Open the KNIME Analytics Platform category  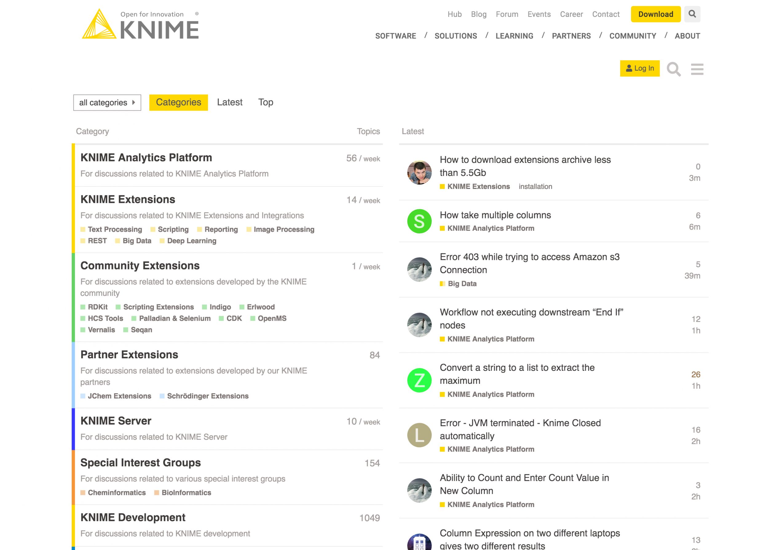pos(146,158)
